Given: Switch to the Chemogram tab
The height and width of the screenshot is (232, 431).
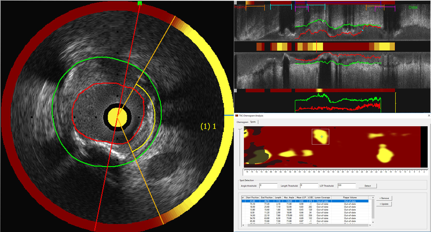Looking at the screenshot, I should [242, 122].
